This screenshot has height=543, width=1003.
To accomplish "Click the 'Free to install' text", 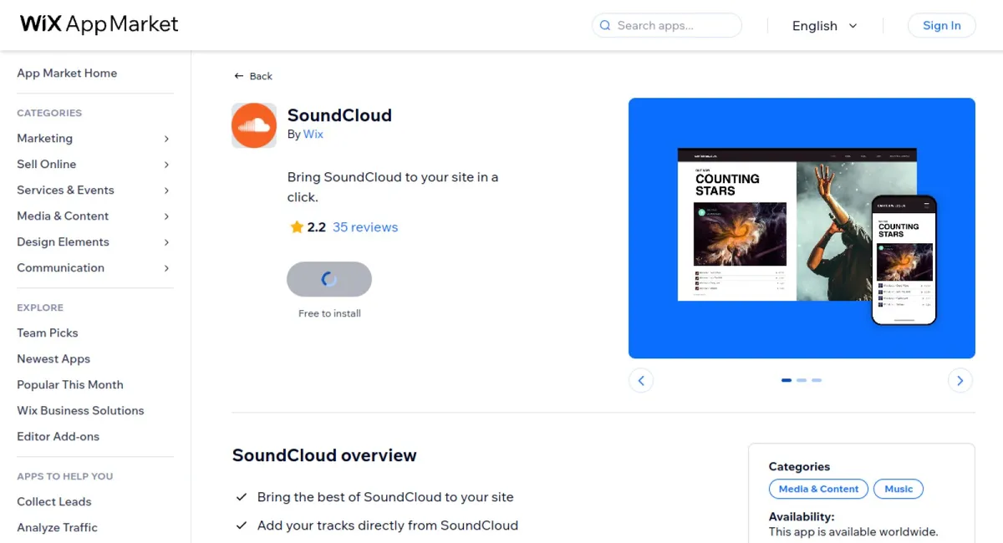I will pyautogui.click(x=329, y=314).
